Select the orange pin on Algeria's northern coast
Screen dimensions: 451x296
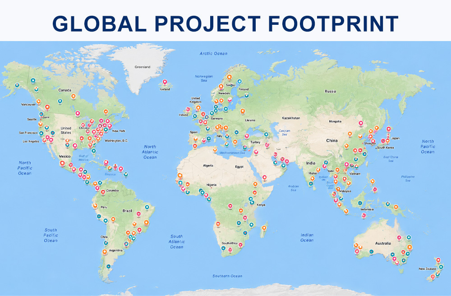pyautogui.click(x=215, y=150)
